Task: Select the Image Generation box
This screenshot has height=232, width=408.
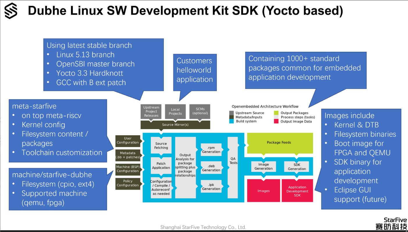Action: click(264, 166)
